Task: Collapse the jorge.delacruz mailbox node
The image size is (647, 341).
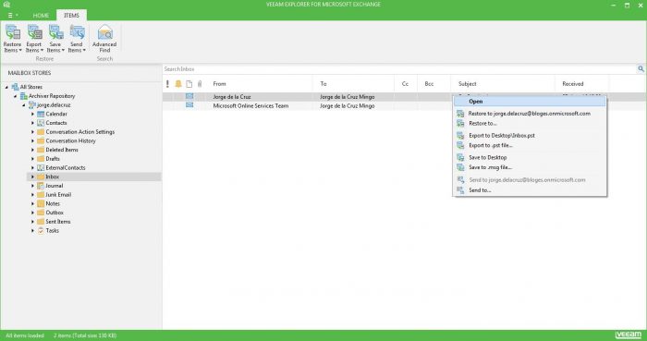Action: (x=23, y=105)
